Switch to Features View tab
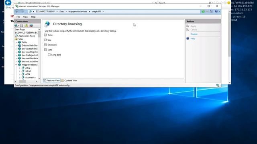This screenshot has height=144, width=257. (52, 80)
